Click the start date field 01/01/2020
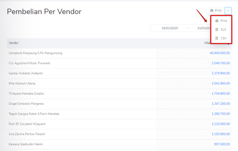 click(170, 28)
